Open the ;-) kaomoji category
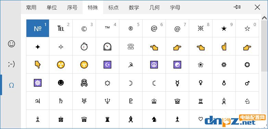 pos(11,64)
